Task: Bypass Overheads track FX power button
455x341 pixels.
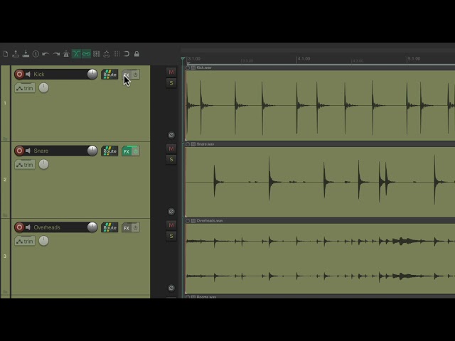Action: (136, 227)
